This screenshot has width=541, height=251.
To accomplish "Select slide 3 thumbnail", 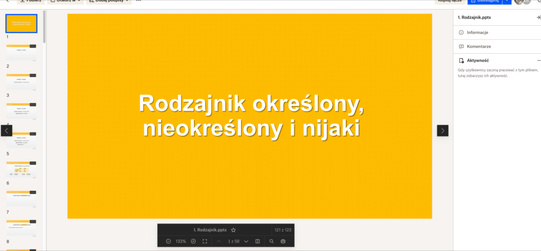I will pyautogui.click(x=21, y=82).
